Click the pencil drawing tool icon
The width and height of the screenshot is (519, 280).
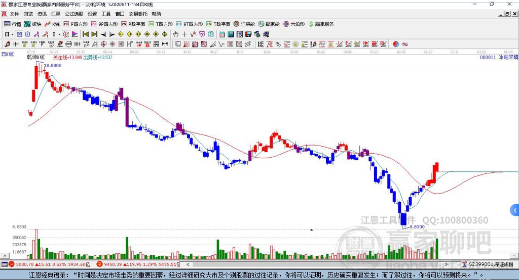coord(7,44)
